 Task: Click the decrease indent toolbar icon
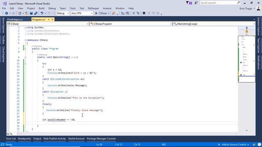pos(123,13)
